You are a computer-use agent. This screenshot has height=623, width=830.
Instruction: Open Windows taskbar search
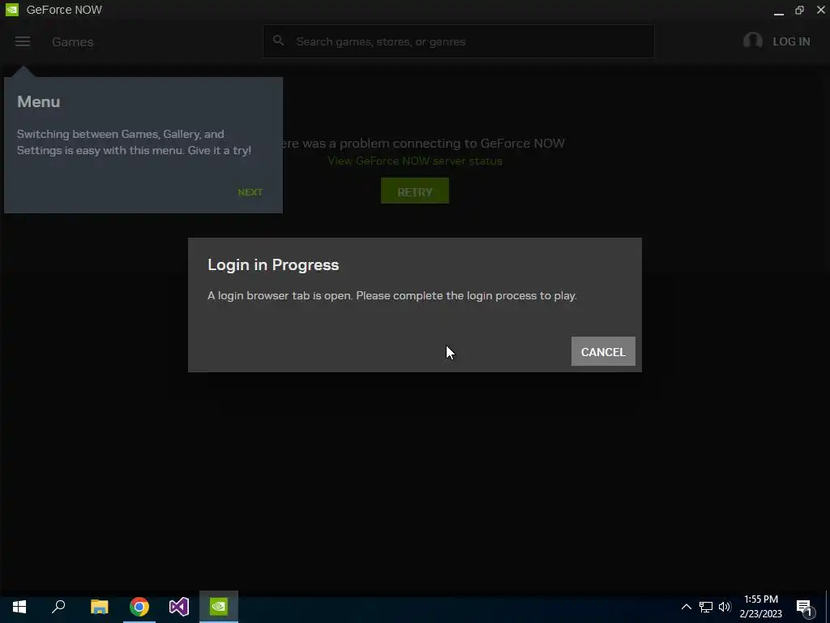point(58,607)
